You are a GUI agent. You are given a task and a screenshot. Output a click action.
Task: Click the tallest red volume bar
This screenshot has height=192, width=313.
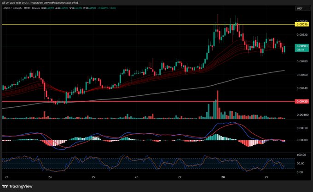218,105
